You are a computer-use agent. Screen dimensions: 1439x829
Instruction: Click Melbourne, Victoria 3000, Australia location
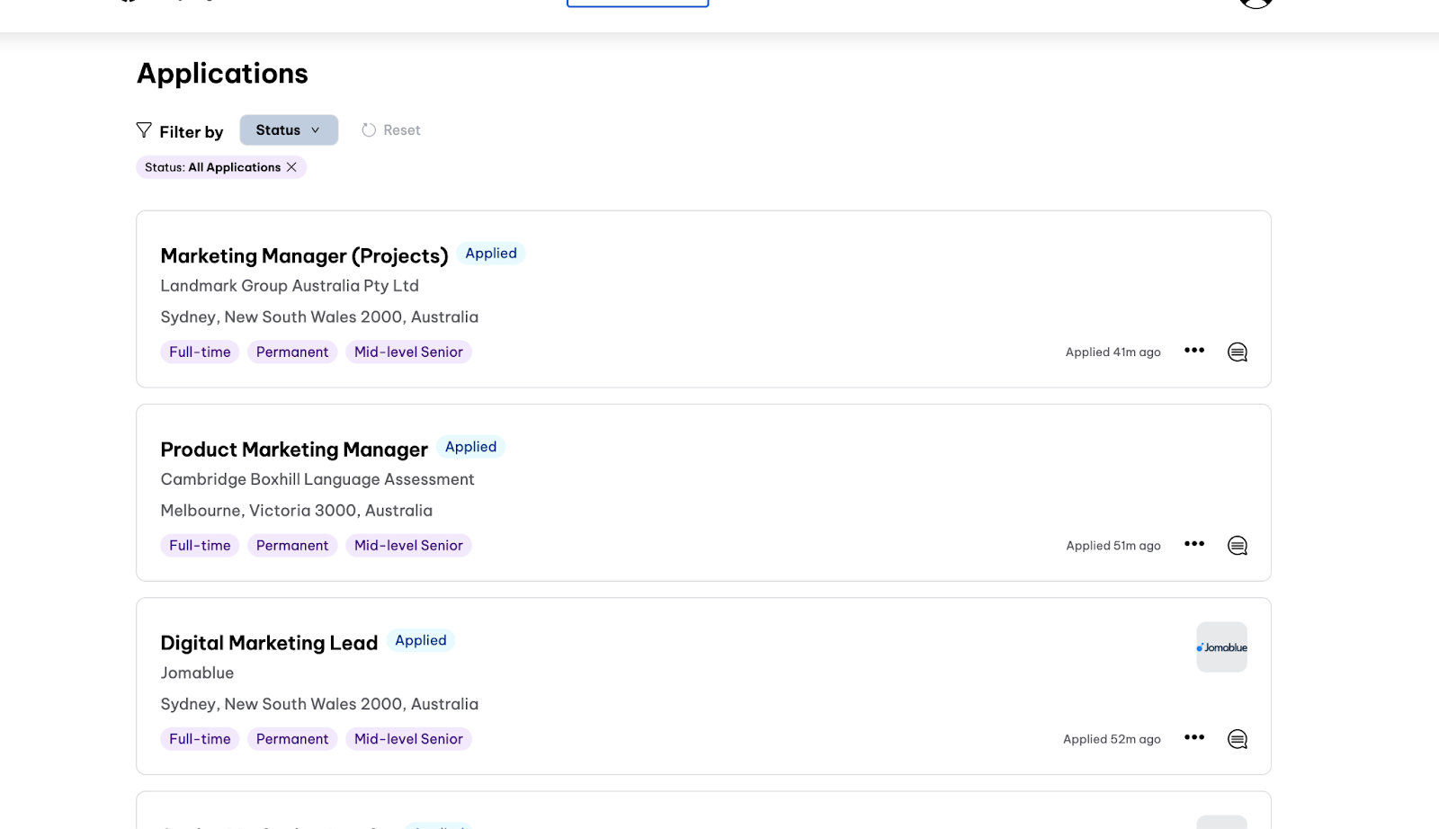click(x=297, y=511)
